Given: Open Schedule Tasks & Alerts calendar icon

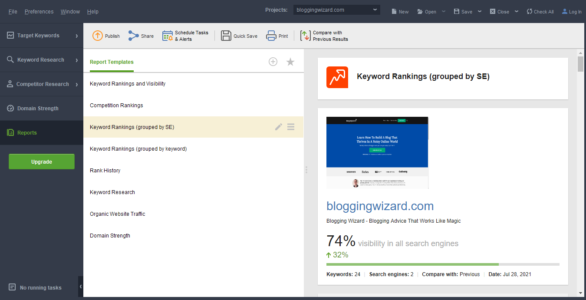Looking at the screenshot, I should point(167,36).
